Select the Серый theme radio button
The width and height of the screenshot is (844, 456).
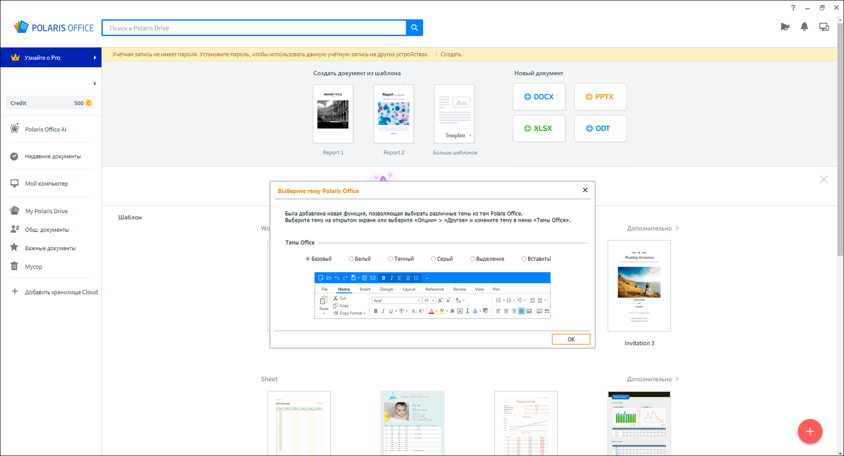click(x=434, y=259)
